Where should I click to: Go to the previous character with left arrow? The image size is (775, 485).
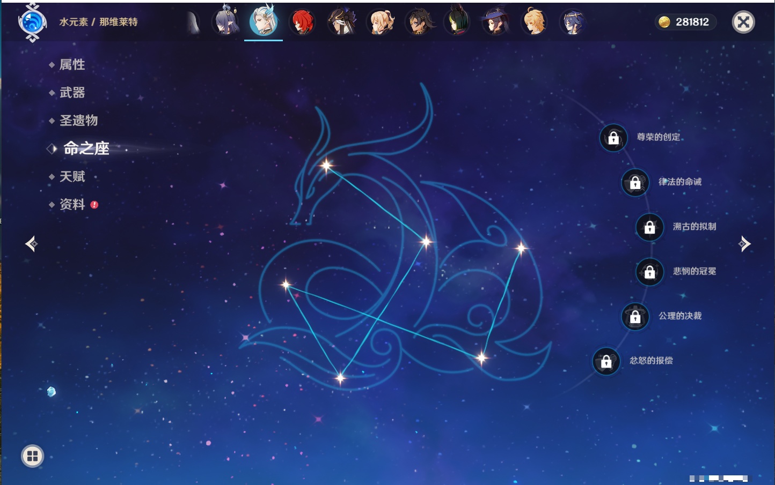click(31, 244)
